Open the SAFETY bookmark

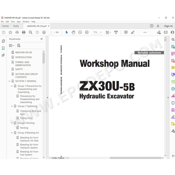pyautogui.click(x=19, y=69)
